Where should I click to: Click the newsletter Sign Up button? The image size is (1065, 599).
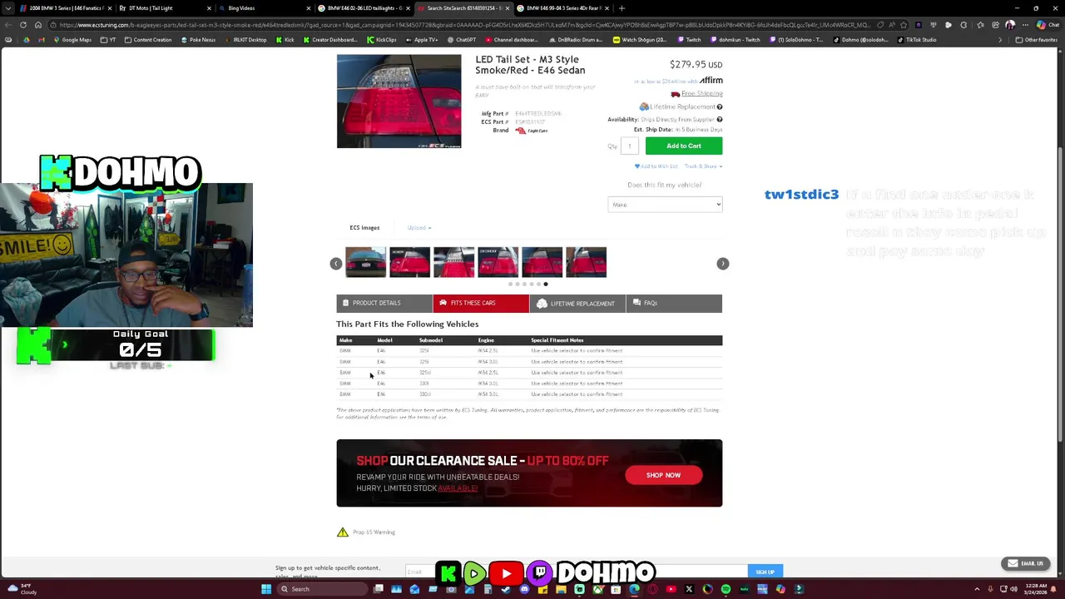[x=765, y=572]
